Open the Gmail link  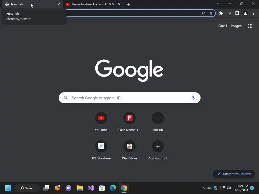223,26
